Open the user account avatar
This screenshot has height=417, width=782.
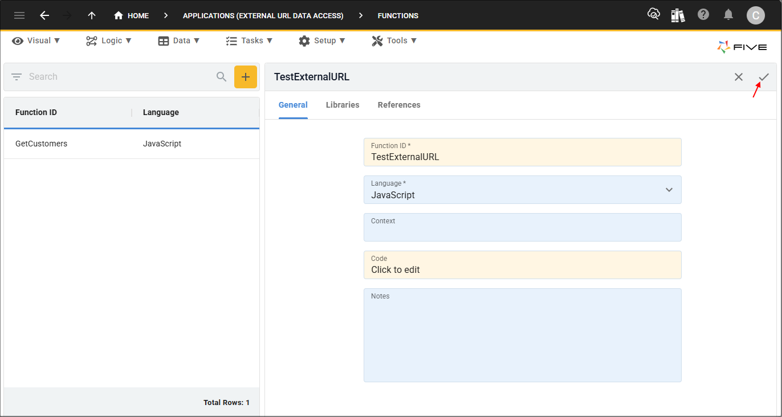pyautogui.click(x=756, y=15)
